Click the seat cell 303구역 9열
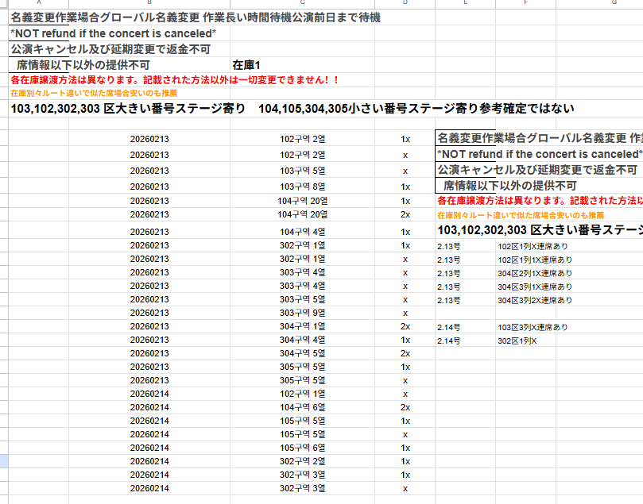Screen dimensions: 643x504 [303, 313]
